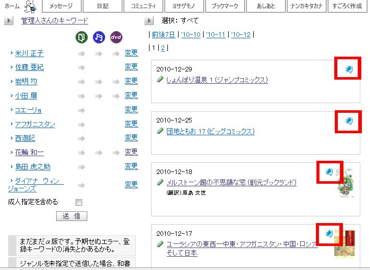Click speech bubble icon for ユーラシアの東西
Image resolution: width=370 pixels, height=270 pixels.
[x=330, y=234]
